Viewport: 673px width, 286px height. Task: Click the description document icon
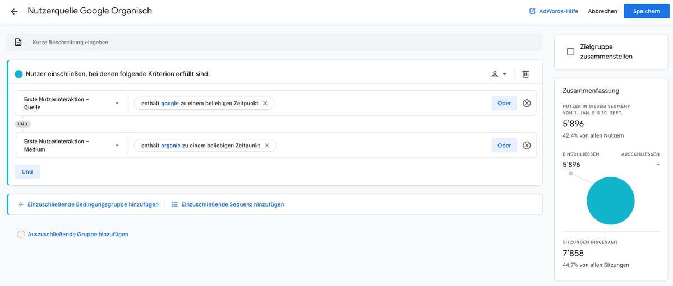pos(19,42)
